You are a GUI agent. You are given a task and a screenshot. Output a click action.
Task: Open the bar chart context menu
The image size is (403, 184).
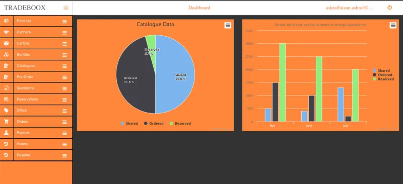tap(393, 25)
